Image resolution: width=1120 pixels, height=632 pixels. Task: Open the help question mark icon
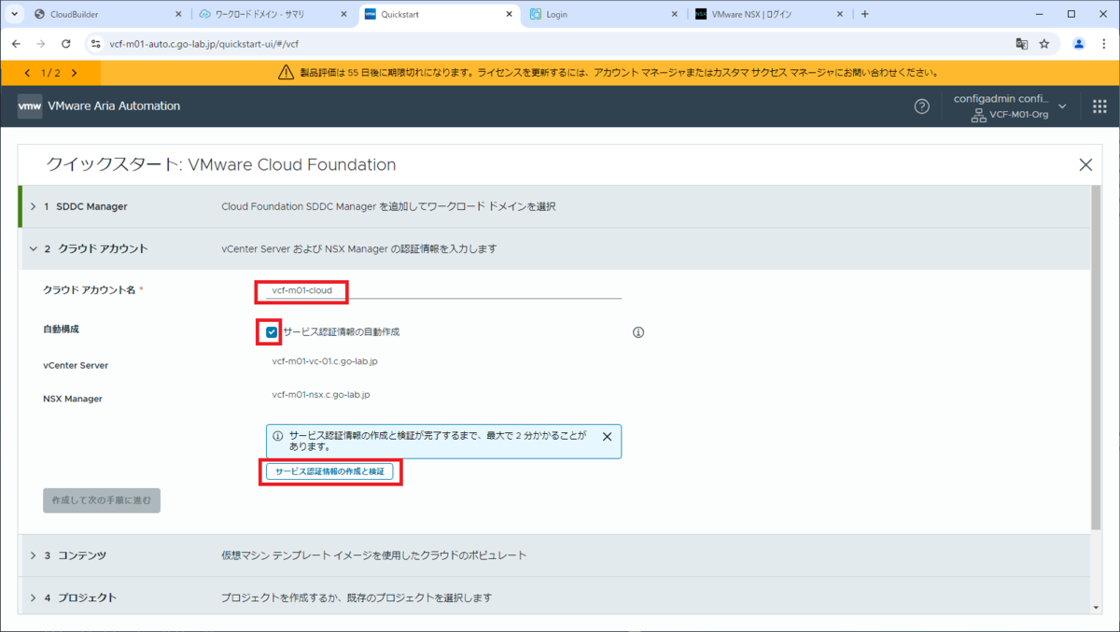coord(921,106)
